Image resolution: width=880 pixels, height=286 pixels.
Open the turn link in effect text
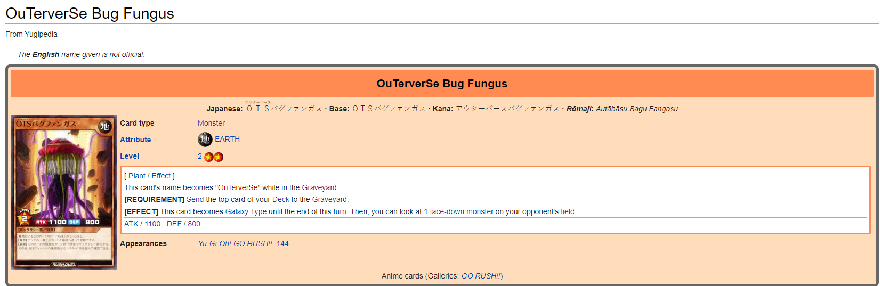tap(340, 211)
